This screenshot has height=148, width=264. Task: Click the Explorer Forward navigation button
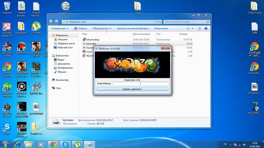coord(57,22)
